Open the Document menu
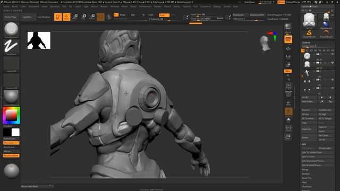Image resolution: width=340 pixels, height=191 pixels. coord(34,6)
